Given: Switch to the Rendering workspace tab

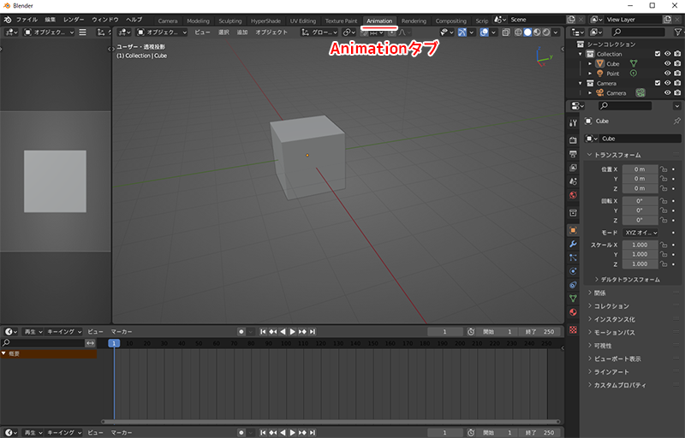Looking at the screenshot, I should click(414, 21).
